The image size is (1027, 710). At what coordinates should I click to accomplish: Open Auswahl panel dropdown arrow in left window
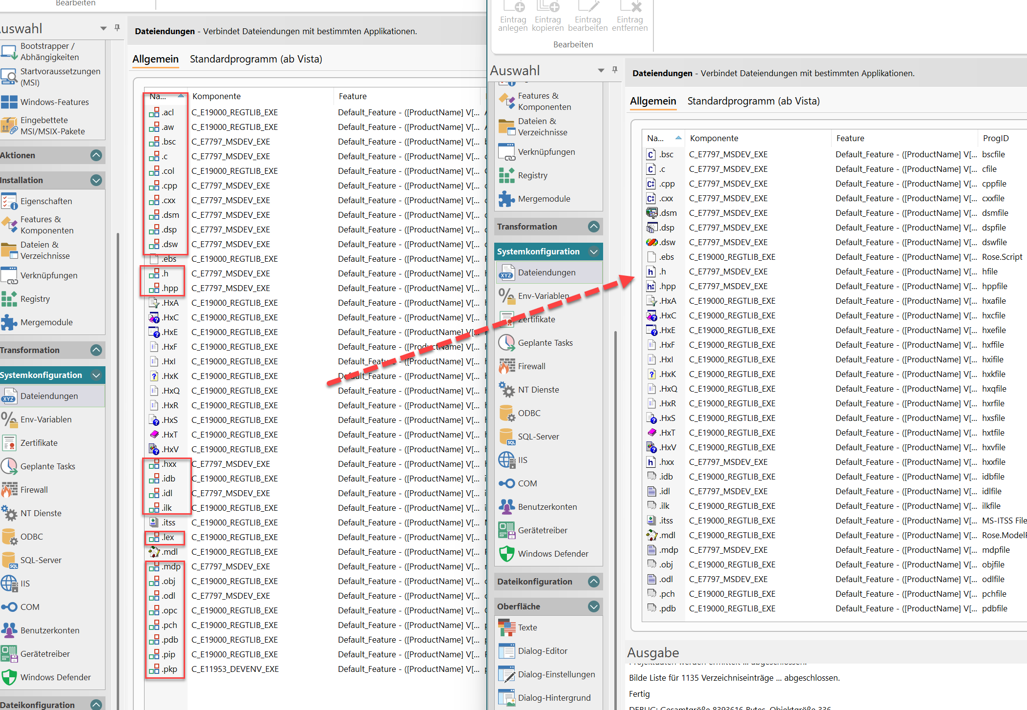pos(103,28)
